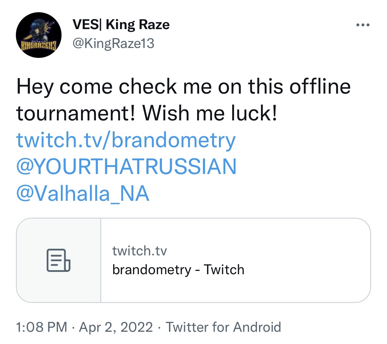Open the 'brandometry - Twitch' card title
387x344 pixels.
(178, 270)
